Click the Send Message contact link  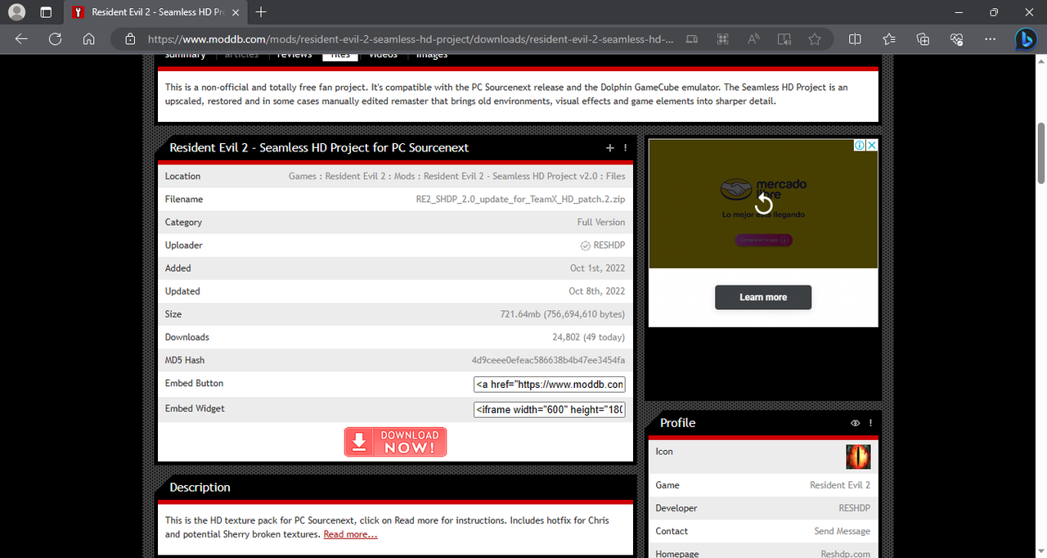point(843,531)
